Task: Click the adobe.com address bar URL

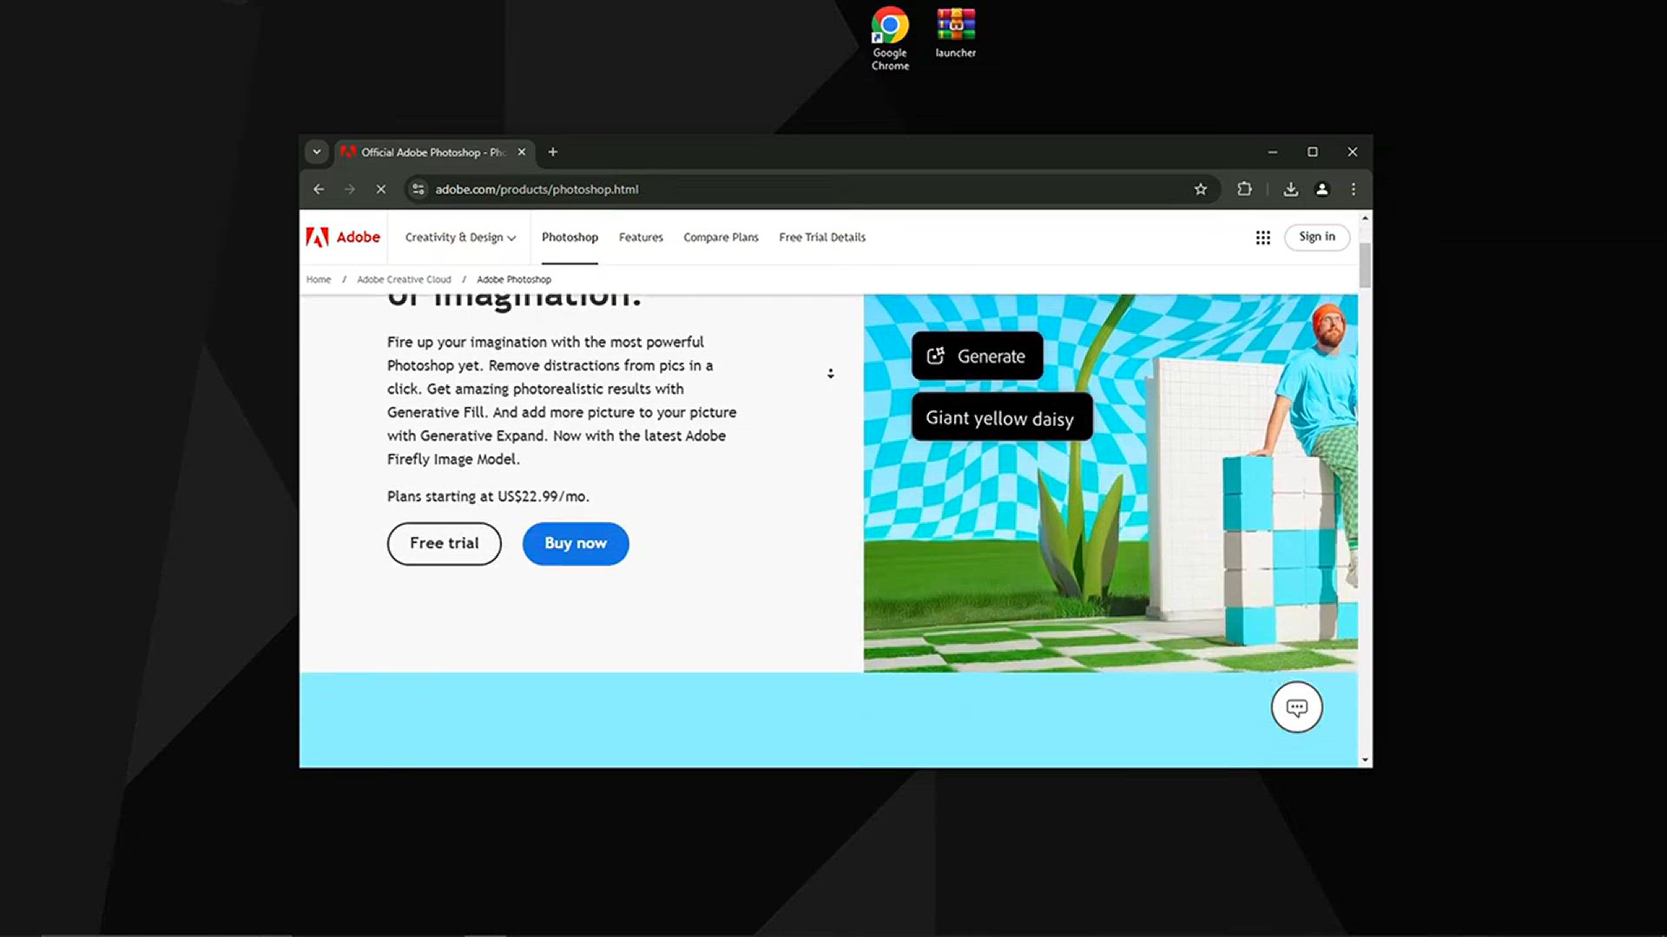Action: [x=537, y=189]
